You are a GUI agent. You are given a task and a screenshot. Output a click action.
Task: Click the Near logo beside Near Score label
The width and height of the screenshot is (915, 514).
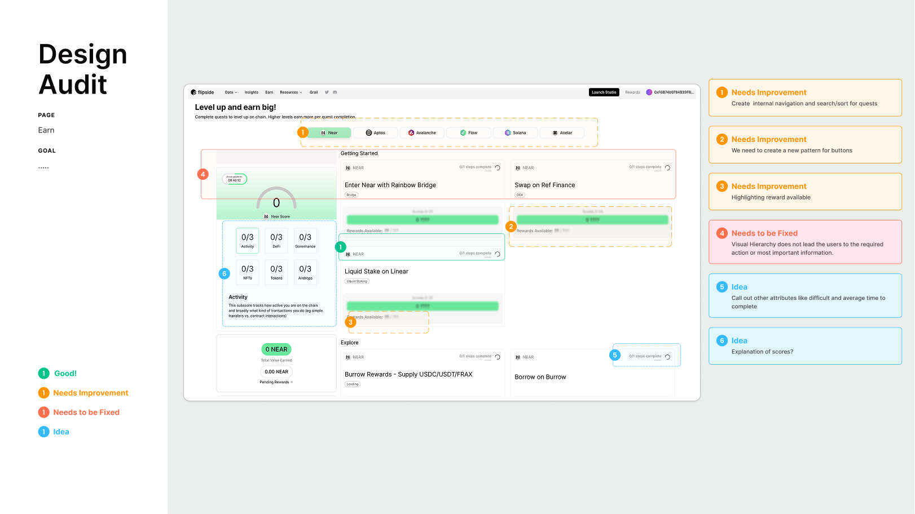[x=266, y=216]
